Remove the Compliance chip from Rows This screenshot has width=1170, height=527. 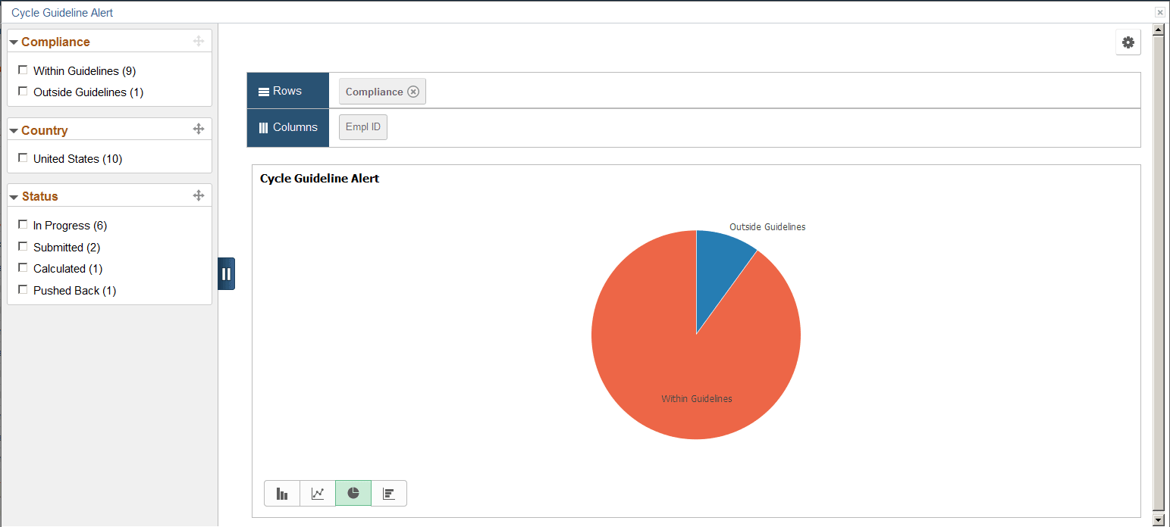pyautogui.click(x=413, y=91)
